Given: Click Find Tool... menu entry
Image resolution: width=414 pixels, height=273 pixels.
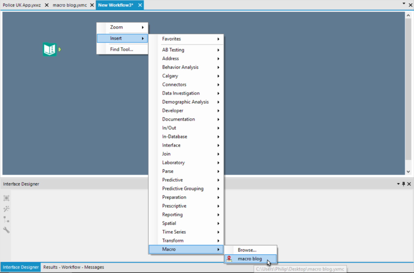Looking at the screenshot, I should pyautogui.click(x=122, y=49).
